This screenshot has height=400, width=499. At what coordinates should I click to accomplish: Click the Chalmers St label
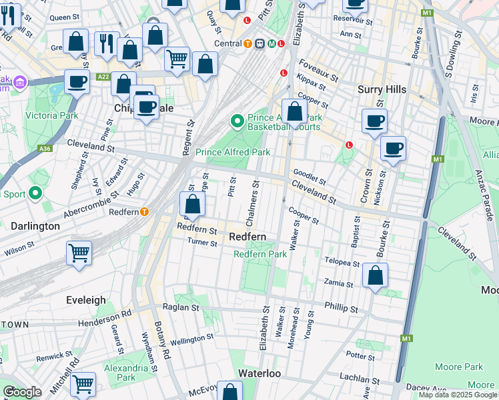[x=253, y=203]
